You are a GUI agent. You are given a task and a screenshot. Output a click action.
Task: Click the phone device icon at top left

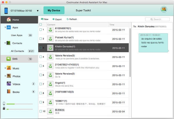pos(6,11)
